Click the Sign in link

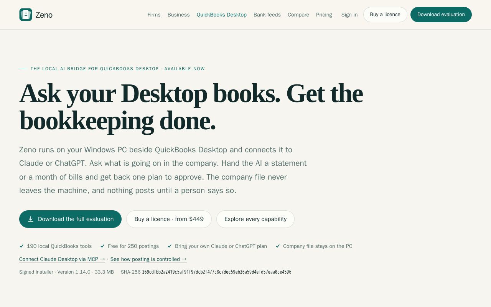(349, 15)
